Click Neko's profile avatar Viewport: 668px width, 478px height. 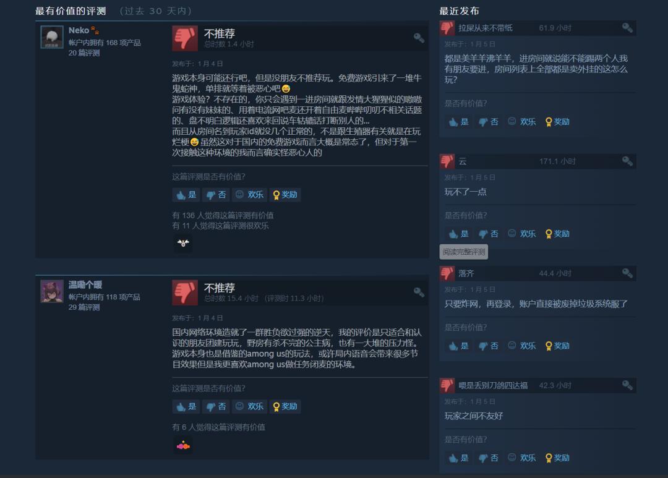tap(52, 37)
